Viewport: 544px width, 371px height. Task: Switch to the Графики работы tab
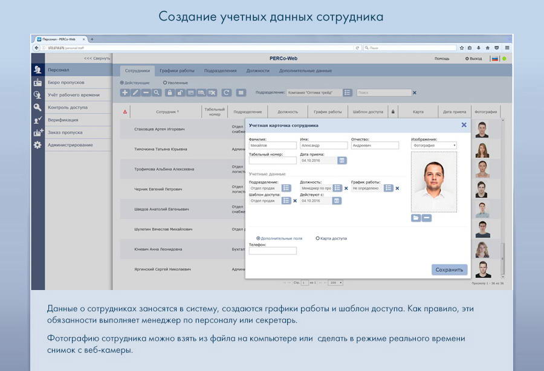coord(177,71)
